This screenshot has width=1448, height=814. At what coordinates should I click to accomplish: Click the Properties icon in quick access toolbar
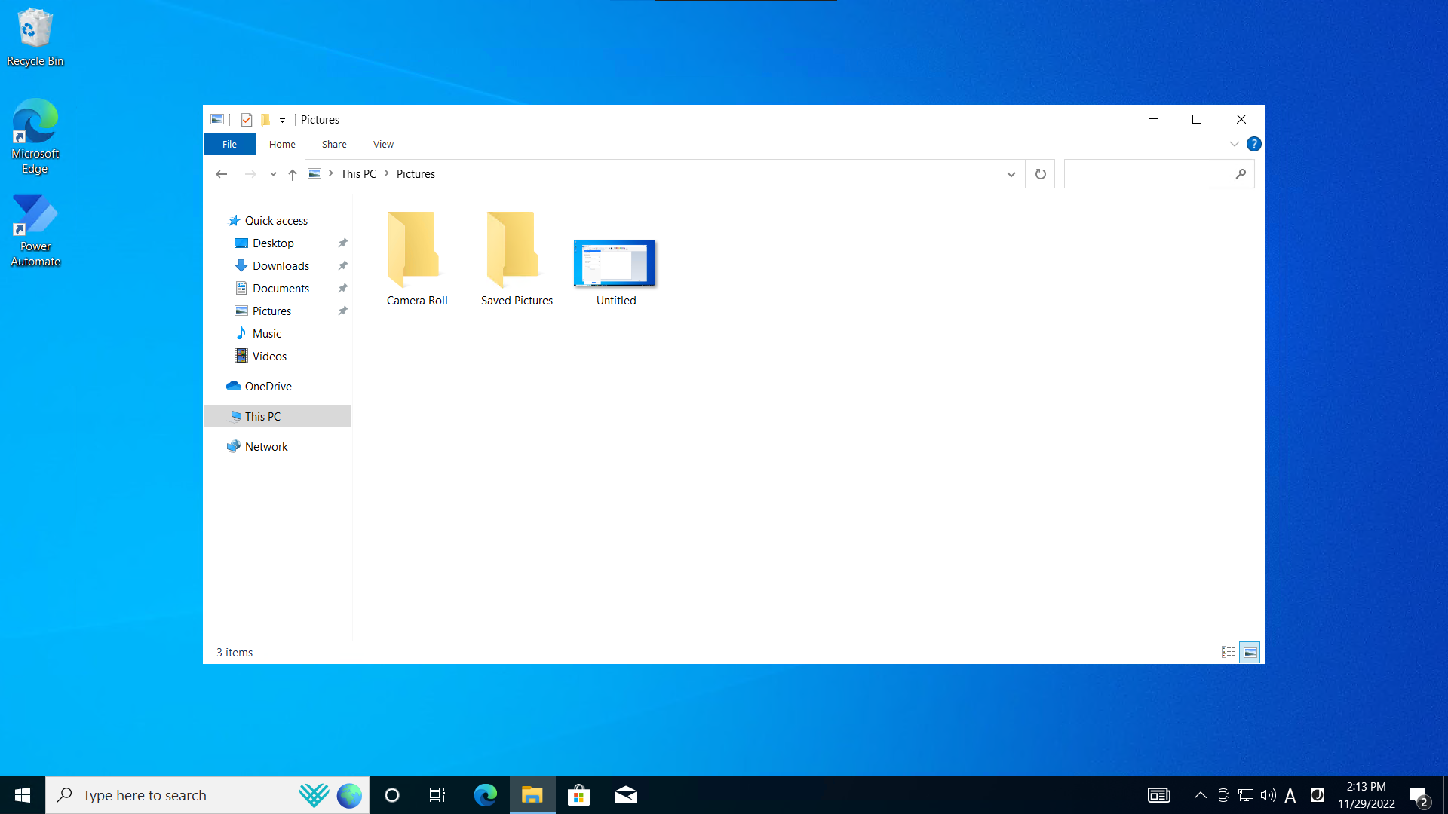click(247, 119)
